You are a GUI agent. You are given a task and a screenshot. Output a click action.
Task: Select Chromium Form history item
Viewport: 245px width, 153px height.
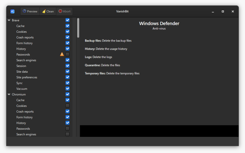pos(24,117)
